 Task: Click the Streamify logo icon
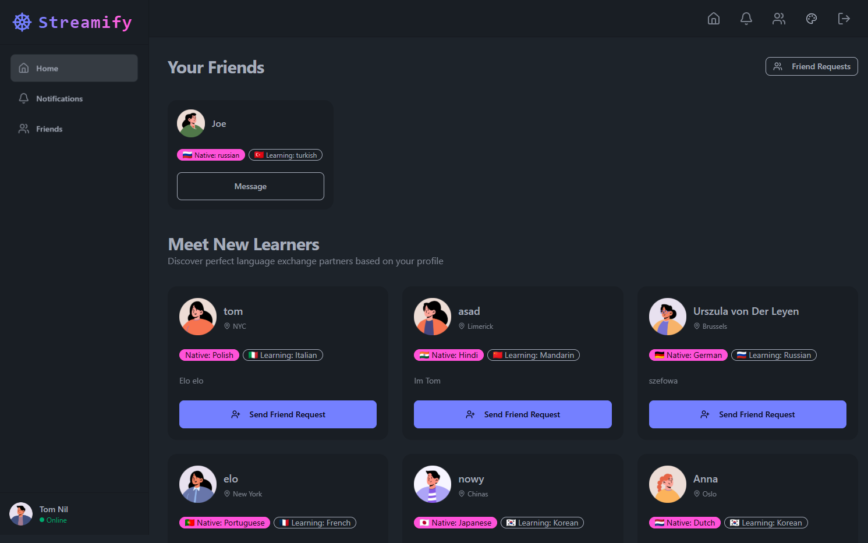pos(22,22)
